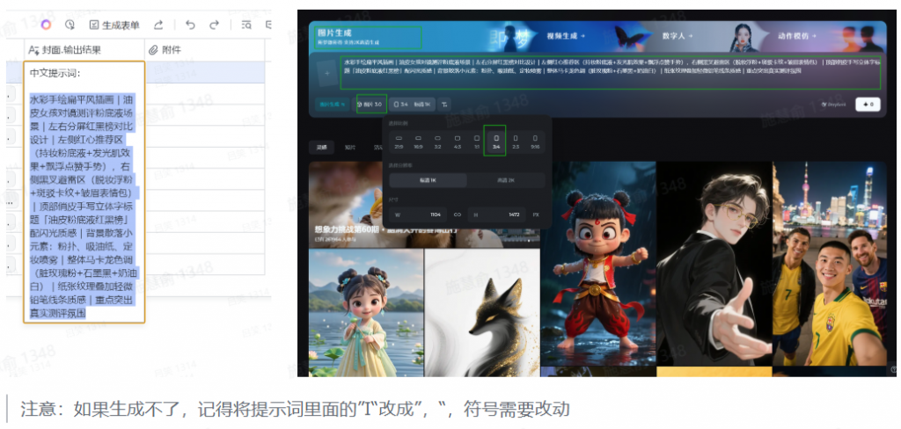Undo the last action
This screenshot has width=901, height=429.
pyautogui.click(x=191, y=25)
